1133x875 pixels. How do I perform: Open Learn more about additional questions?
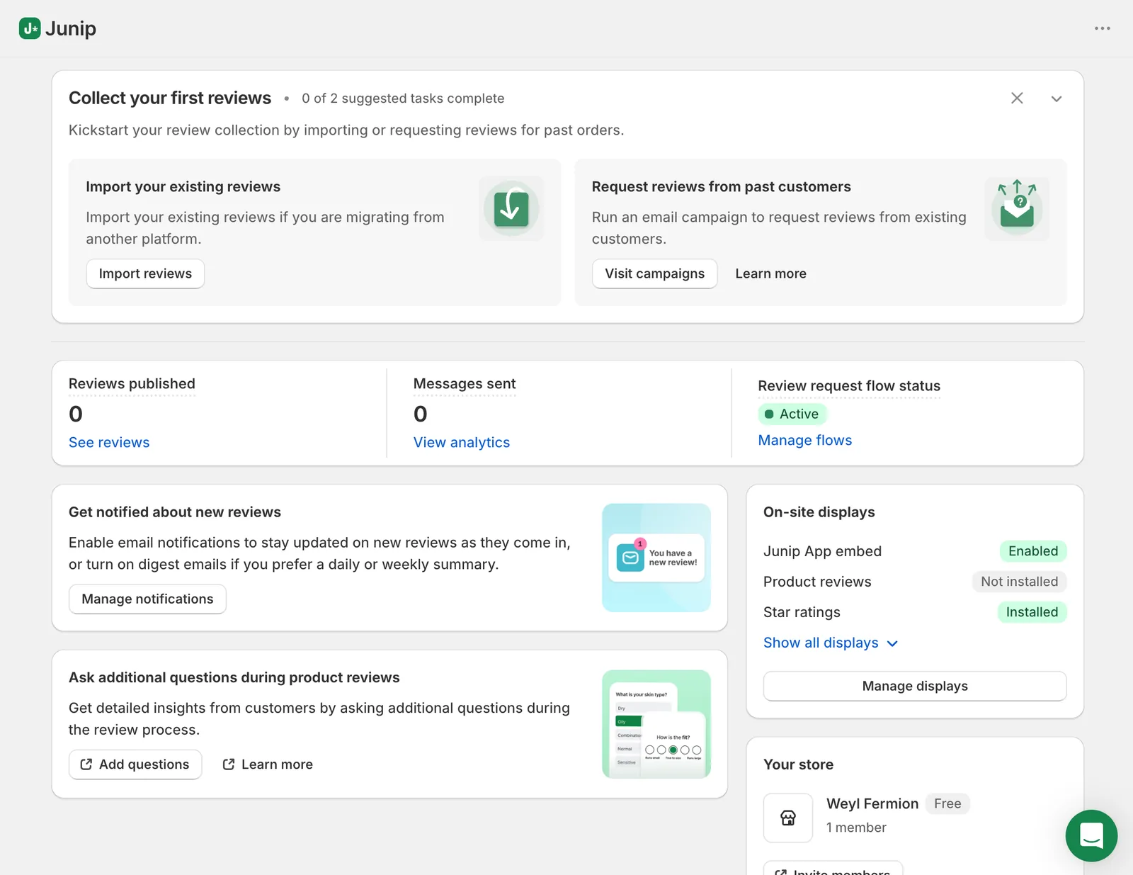coord(268,764)
